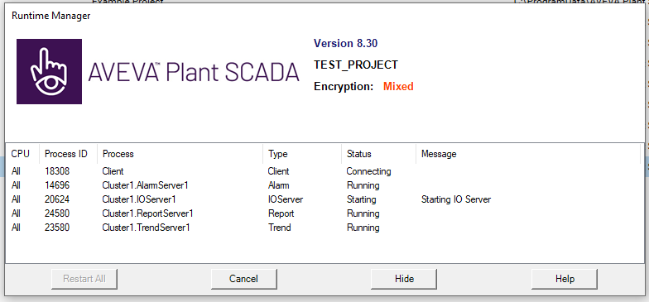Click process ID 18308
This screenshot has height=302, width=649.
57,171
